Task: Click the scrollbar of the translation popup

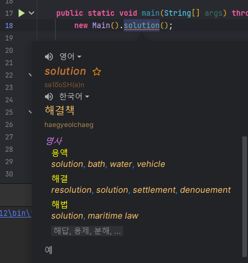Action: coord(245,197)
